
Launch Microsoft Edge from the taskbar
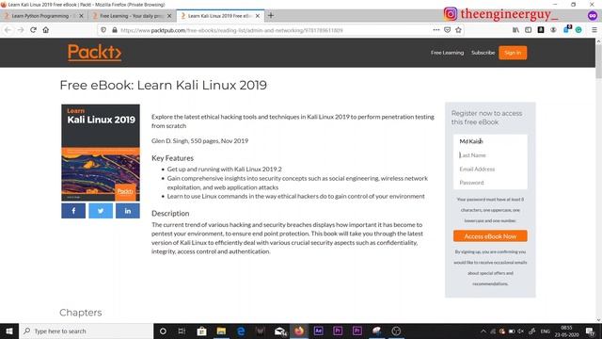point(241,331)
